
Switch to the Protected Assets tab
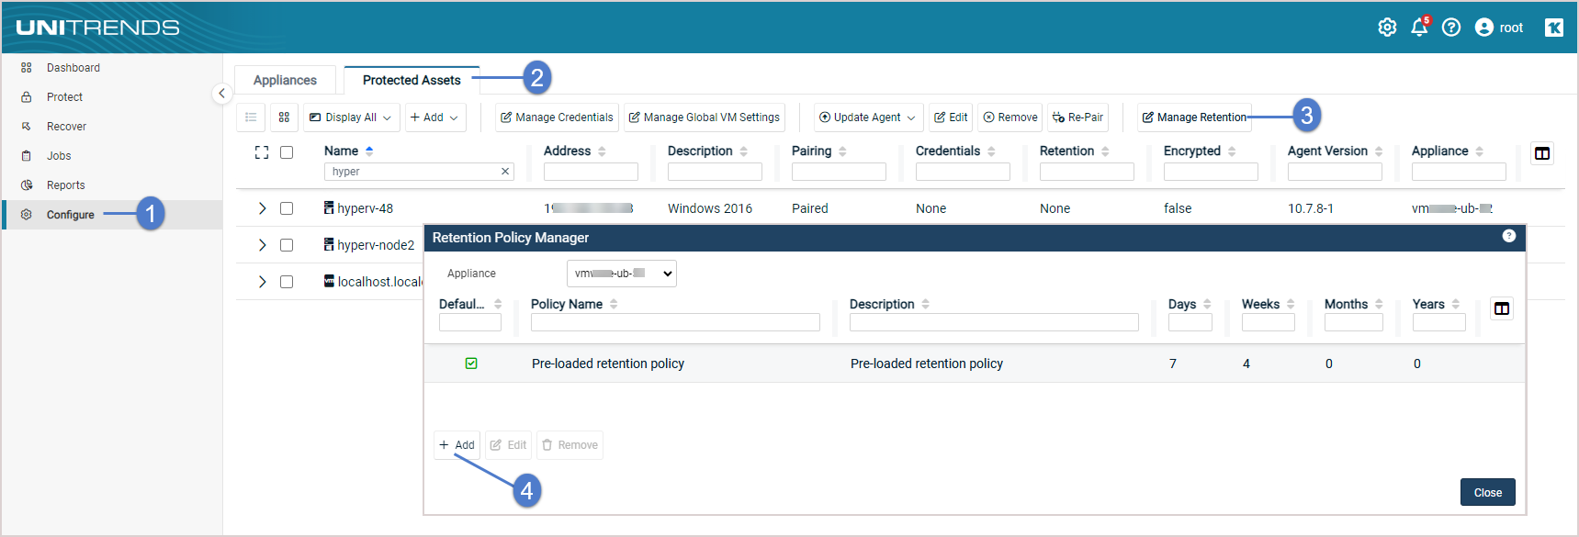point(412,80)
